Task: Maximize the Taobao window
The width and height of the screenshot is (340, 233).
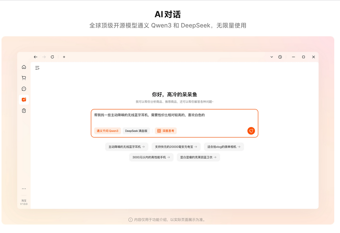Action: [303, 57]
